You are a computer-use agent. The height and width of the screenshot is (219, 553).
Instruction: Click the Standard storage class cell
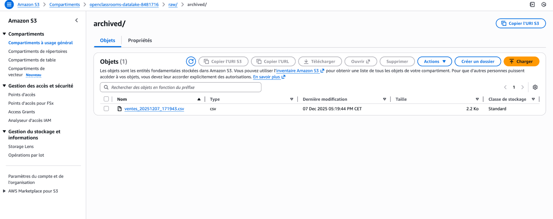(497, 109)
